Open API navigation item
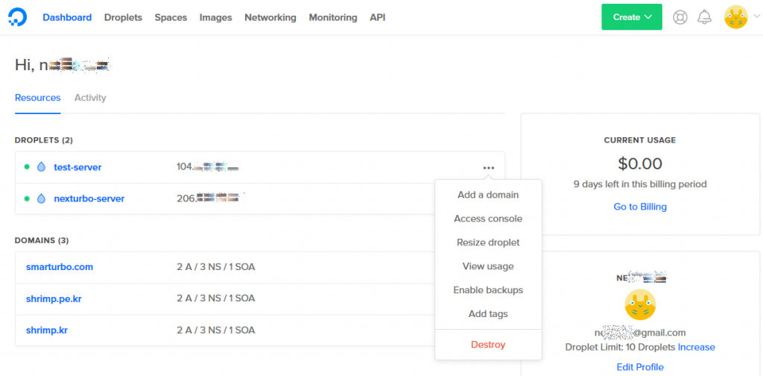This screenshot has height=376, width=763. 378,18
